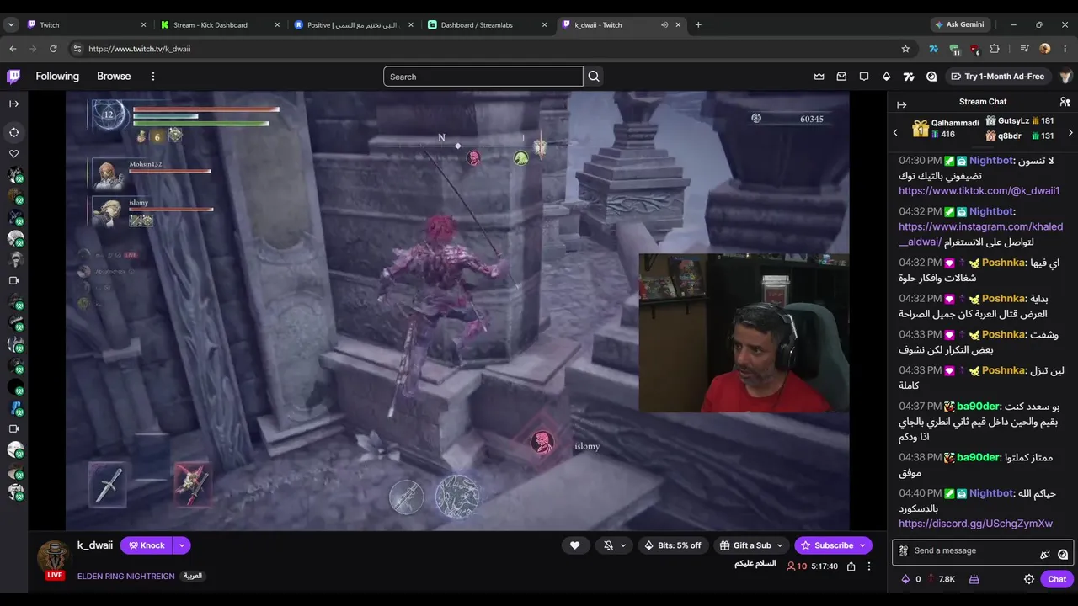Click the Get Bits icon in top bar
Image resolution: width=1078 pixels, height=606 pixels.
click(886, 77)
